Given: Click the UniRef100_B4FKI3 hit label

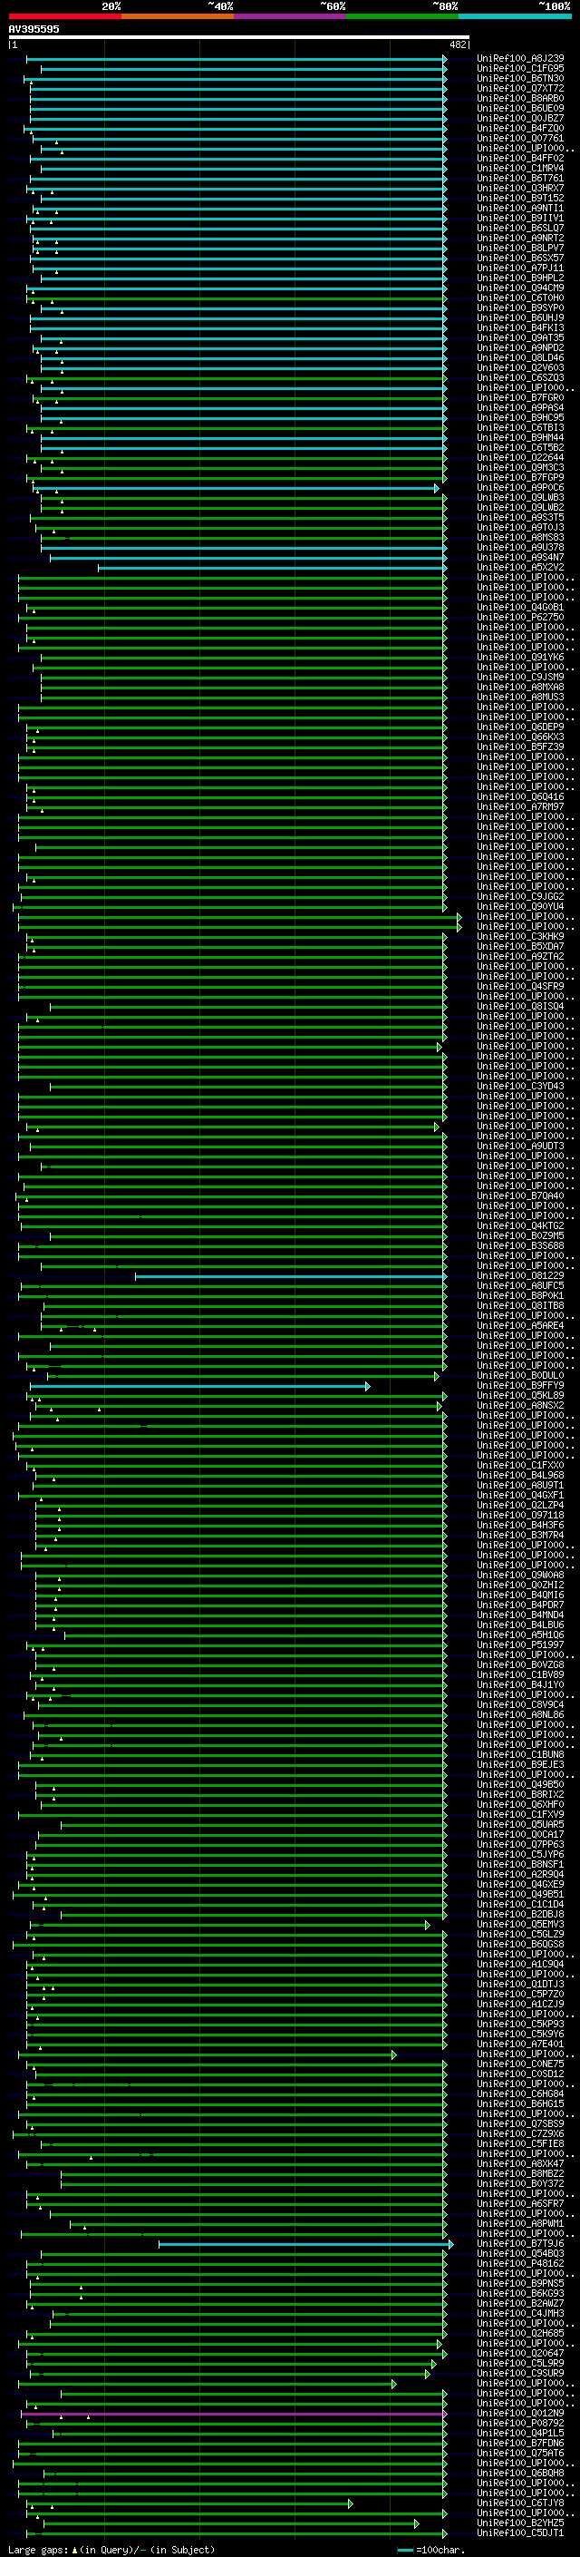Looking at the screenshot, I should [520, 327].
